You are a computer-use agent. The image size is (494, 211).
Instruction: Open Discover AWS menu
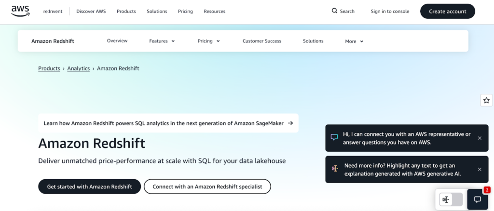coord(91,11)
